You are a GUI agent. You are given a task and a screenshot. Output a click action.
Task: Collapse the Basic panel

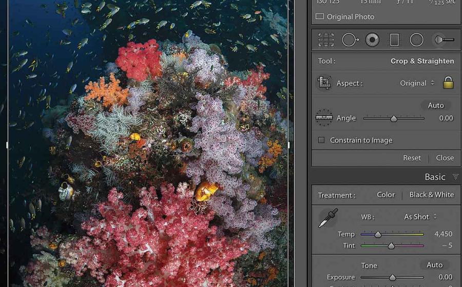(x=455, y=177)
